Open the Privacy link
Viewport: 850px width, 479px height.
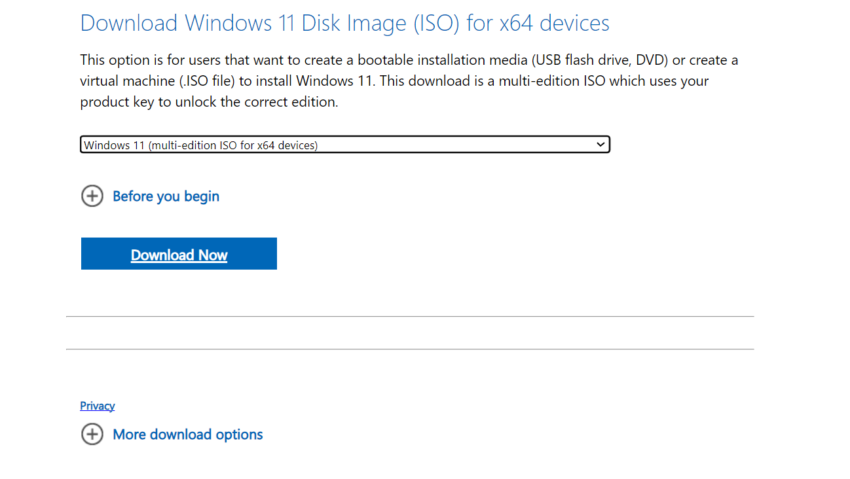click(x=98, y=406)
